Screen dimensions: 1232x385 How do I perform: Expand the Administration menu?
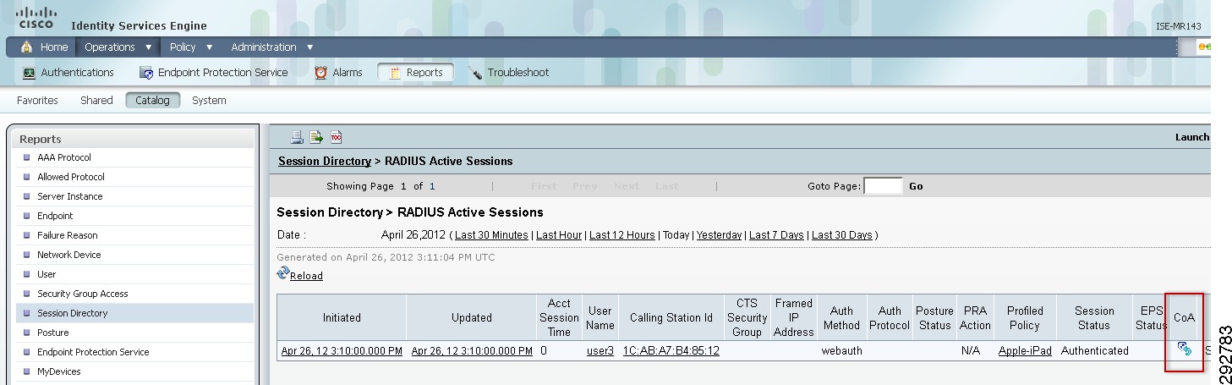click(271, 47)
